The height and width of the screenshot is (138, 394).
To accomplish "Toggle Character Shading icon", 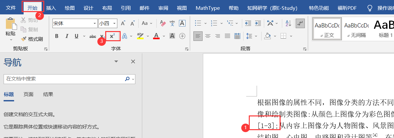I will click(x=172, y=36).
